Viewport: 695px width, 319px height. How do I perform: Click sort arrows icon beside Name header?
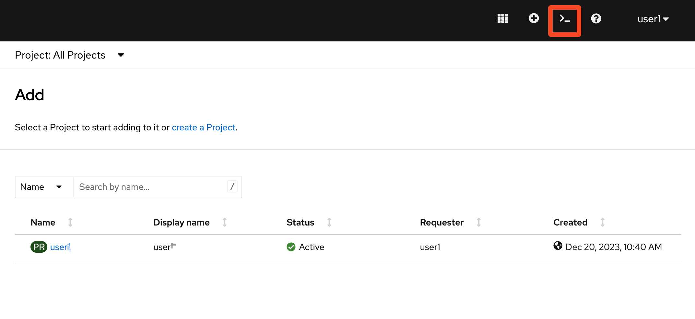pos(70,222)
